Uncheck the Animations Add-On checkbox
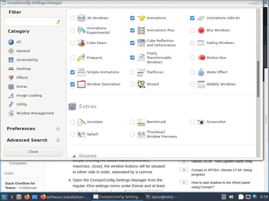The height and width of the screenshot is (201, 269). 192,18
